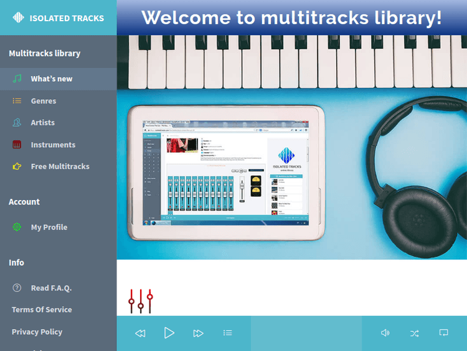
Task: Open the Privacy Policy link
Action: tap(37, 332)
